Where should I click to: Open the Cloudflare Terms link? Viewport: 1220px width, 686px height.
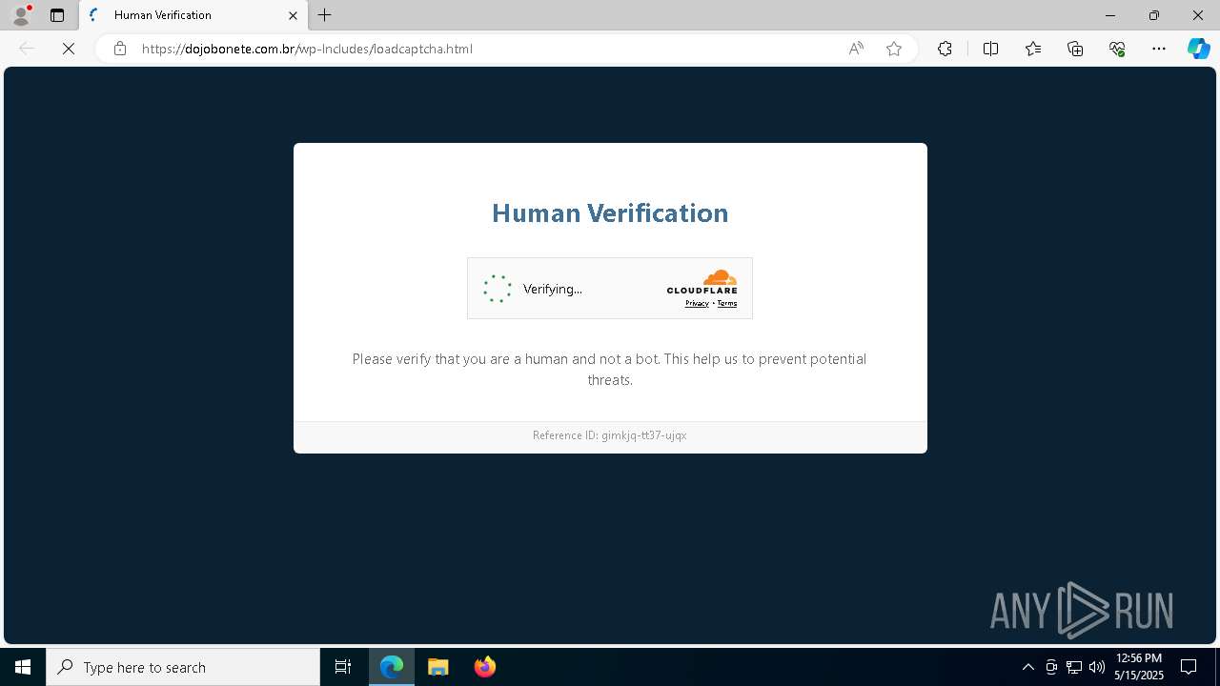727,303
